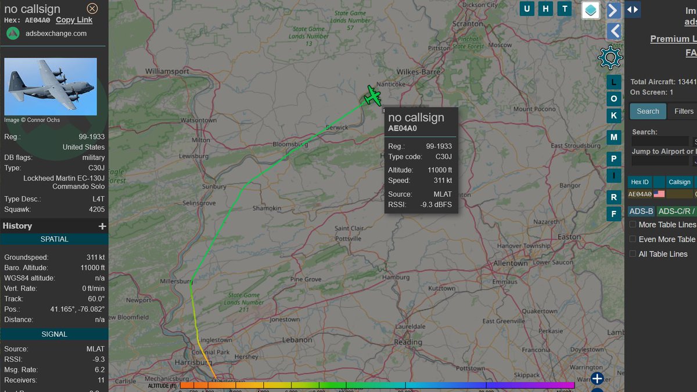Click the ADS-B legend label
The image size is (697, 392).
tap(641, 211)
